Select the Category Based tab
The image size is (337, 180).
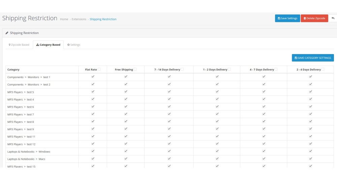click(48, 45)
